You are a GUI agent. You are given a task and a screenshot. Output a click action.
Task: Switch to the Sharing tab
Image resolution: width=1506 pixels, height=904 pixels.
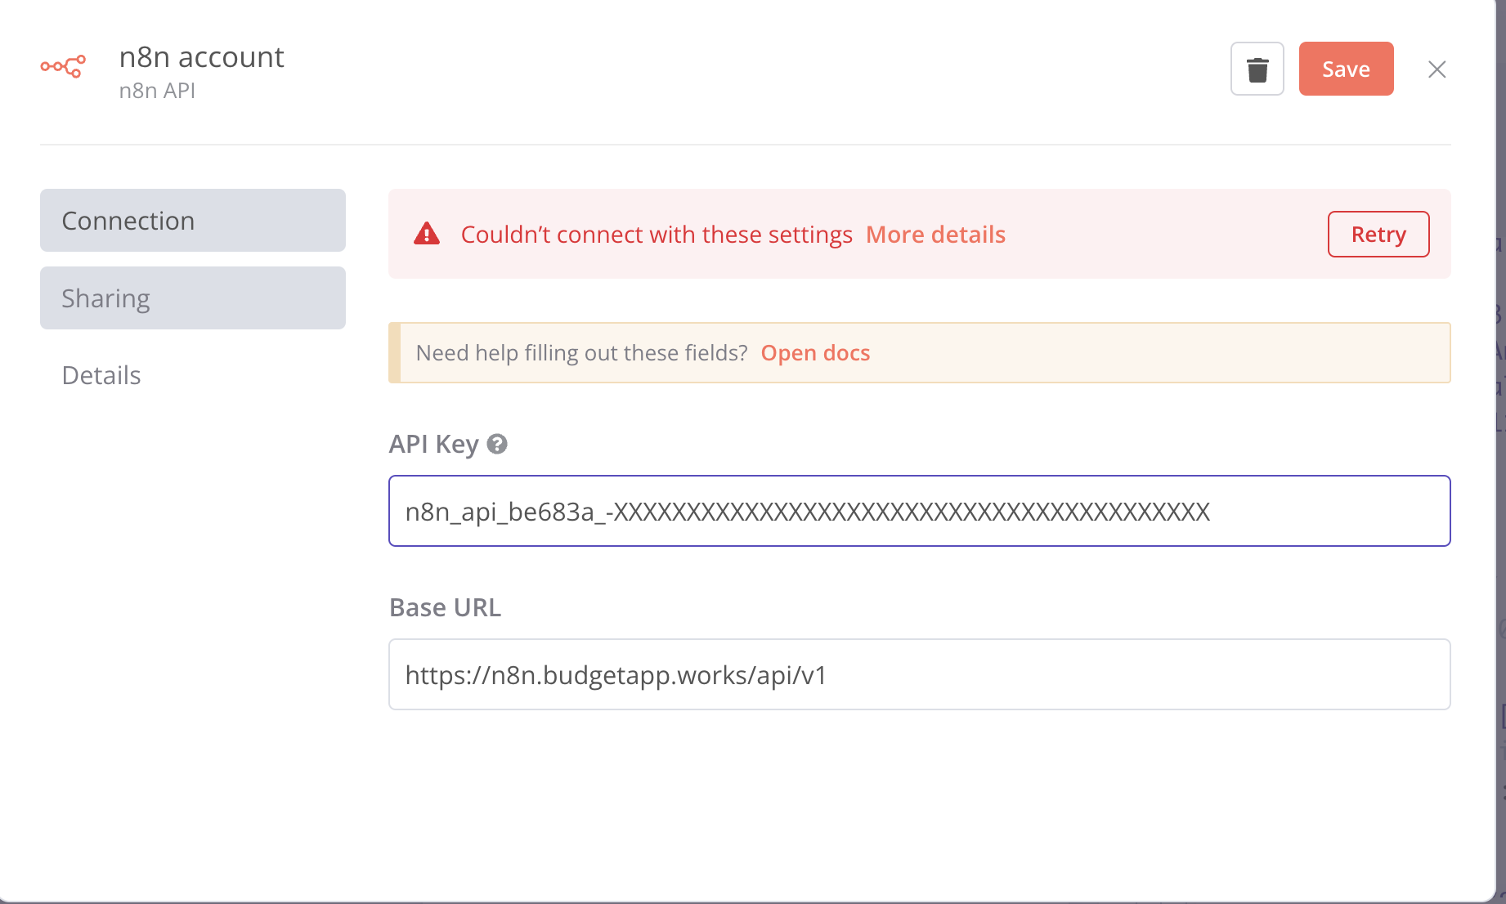point(193,298)
